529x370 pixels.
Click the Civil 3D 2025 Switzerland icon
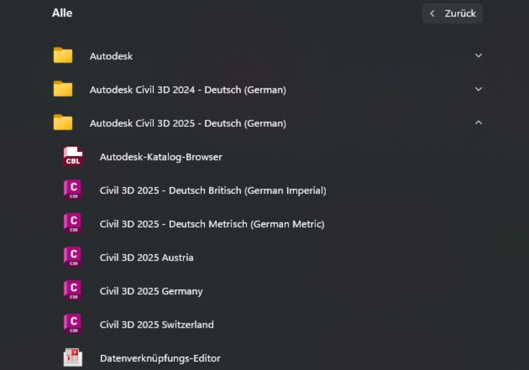pyautogui.click(x=73, y=324)
